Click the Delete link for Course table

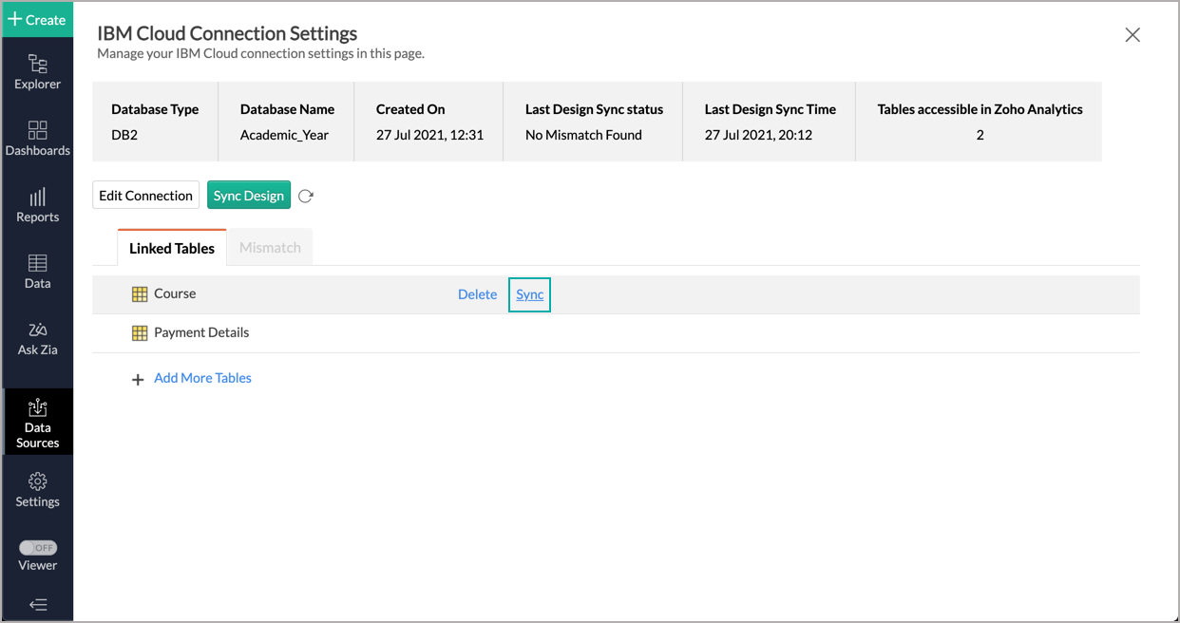click(477, 294)
